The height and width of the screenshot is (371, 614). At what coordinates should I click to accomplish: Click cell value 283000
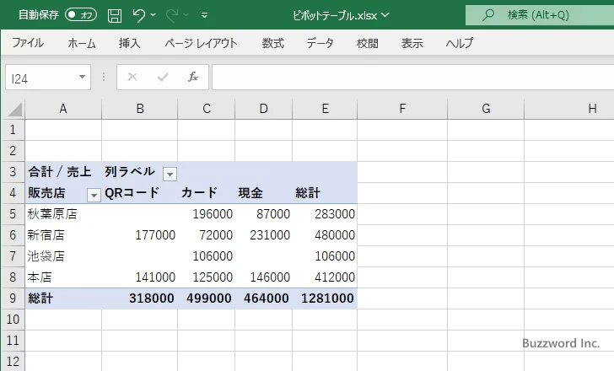(325, 214)
